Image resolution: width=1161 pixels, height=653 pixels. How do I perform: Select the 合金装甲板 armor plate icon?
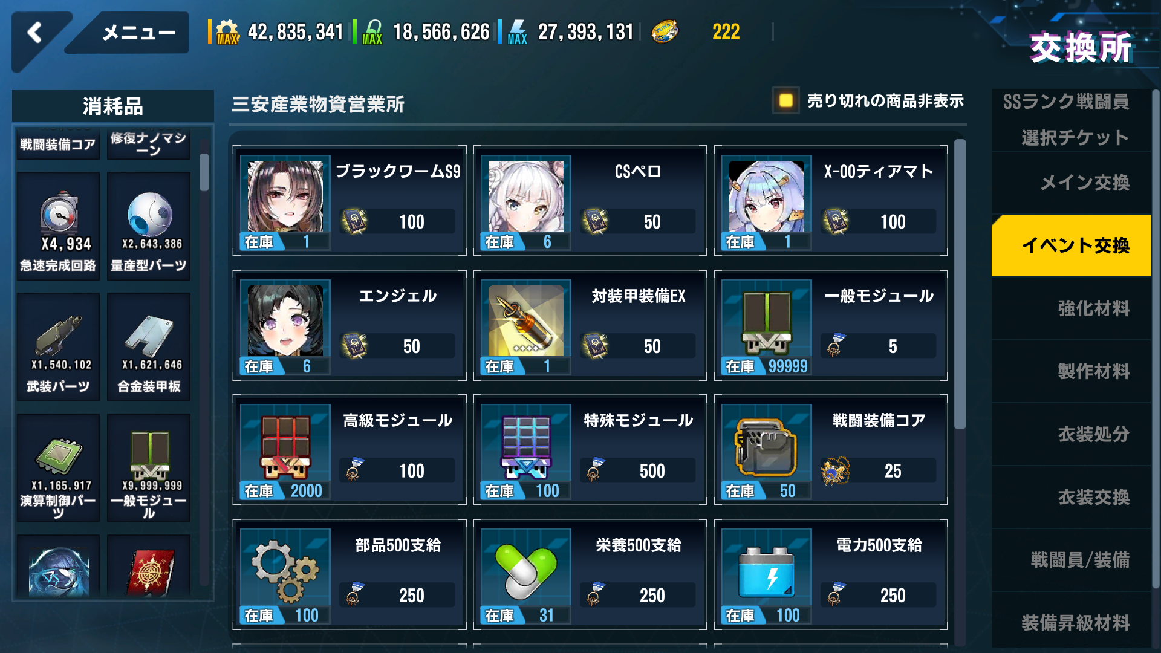coord(149,336)
